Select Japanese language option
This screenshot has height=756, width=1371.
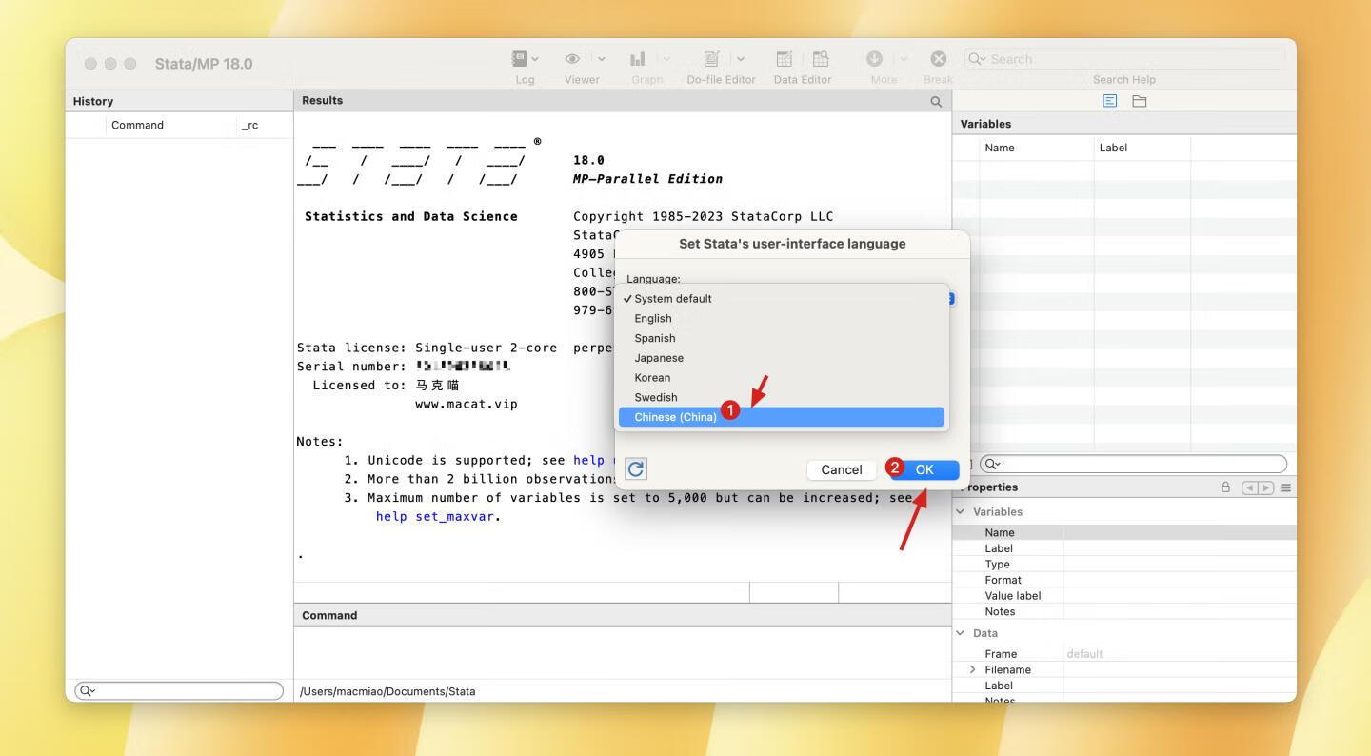pyautogui.click(x=782, y=358)
